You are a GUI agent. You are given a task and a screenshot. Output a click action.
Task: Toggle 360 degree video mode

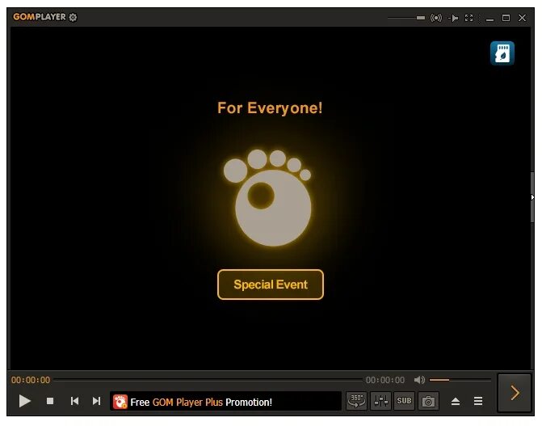pos(356,401)
